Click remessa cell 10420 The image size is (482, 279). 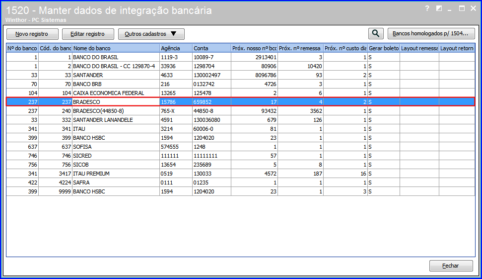pyautogui.click(x=300, y=66)
